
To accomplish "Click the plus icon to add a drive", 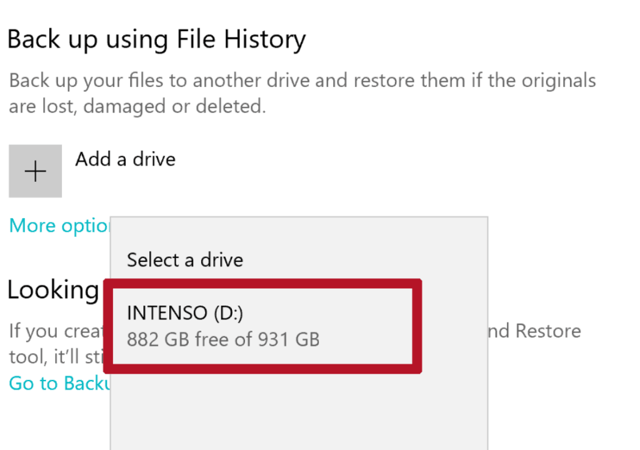I will click(35, 171).
